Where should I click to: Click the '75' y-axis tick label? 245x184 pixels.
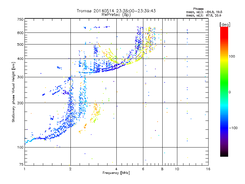tap(21, 164)
